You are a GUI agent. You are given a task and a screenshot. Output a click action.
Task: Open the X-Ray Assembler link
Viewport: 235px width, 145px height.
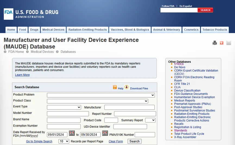[x=185, y=137]
